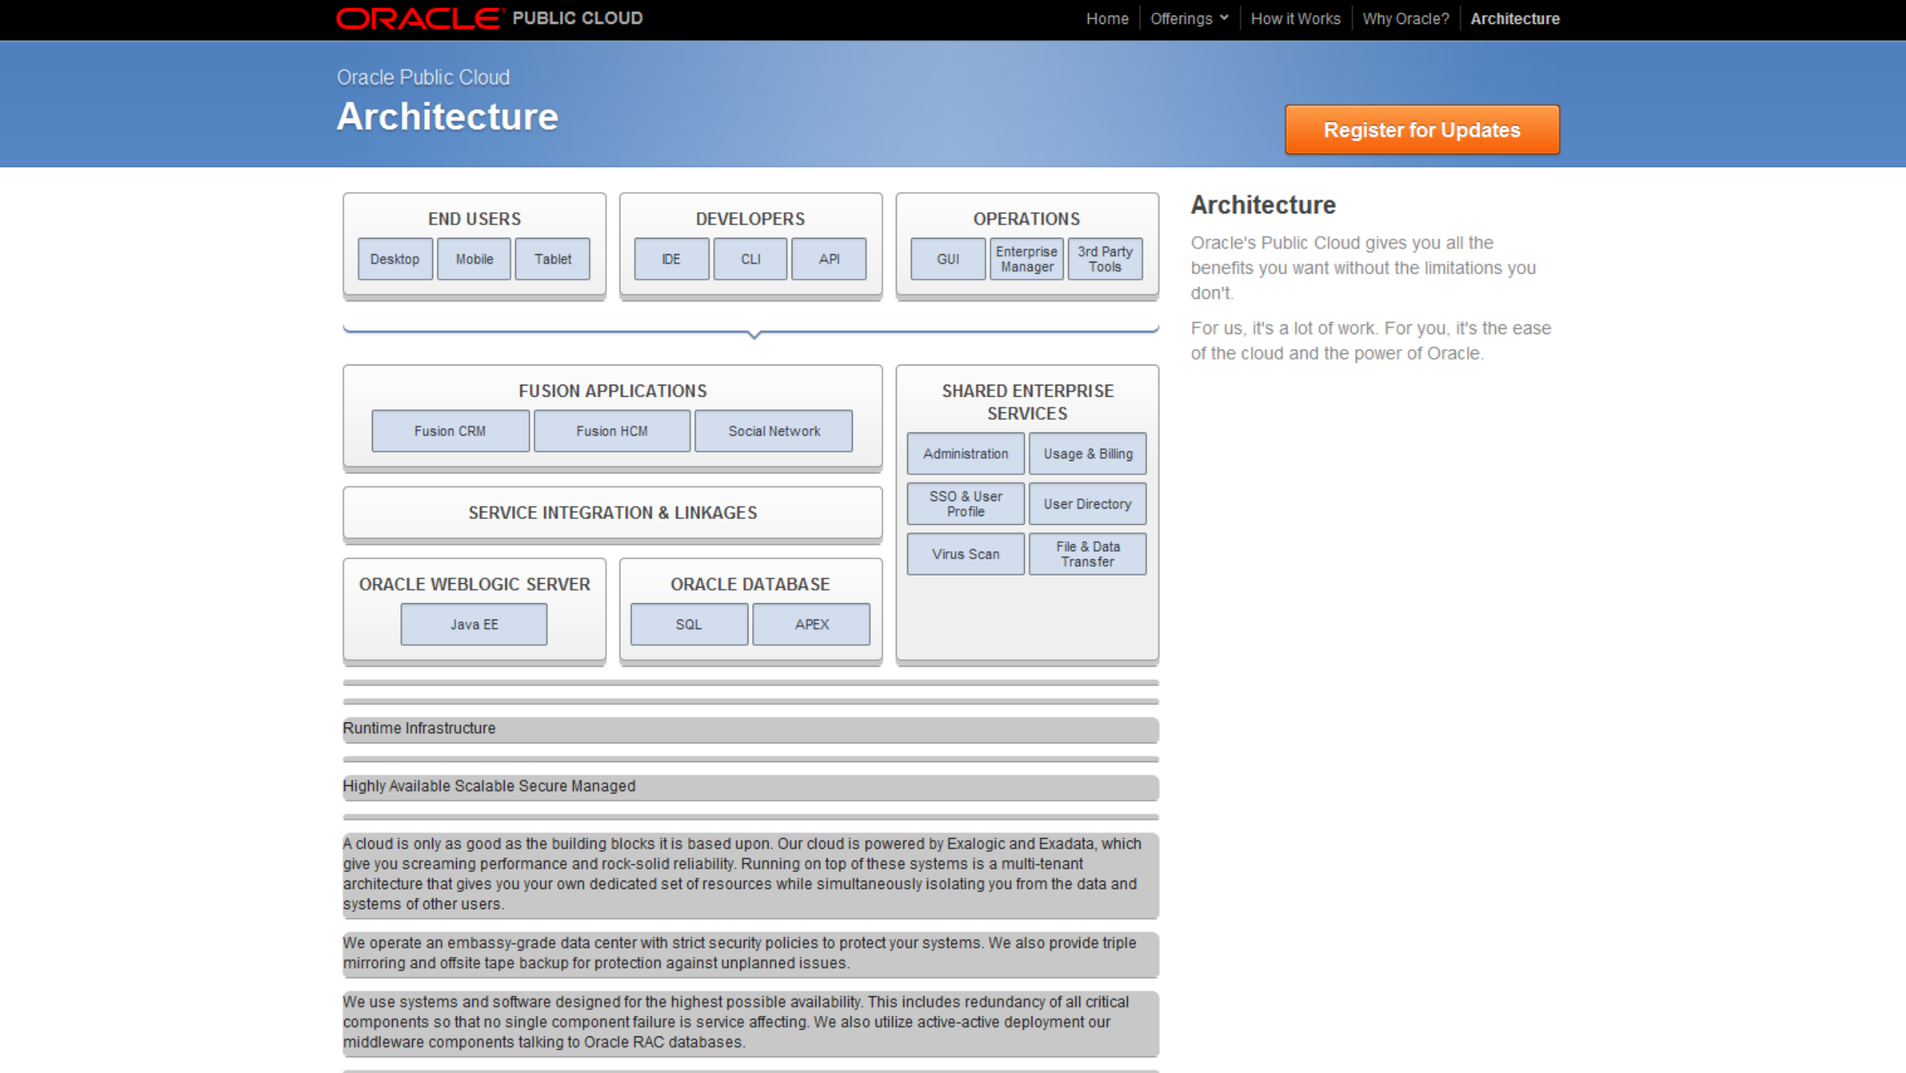This screenshot has width=1906, height=1073.
Task: Expand the Runtime Infrastructure bar
Action: coord(750,729)
